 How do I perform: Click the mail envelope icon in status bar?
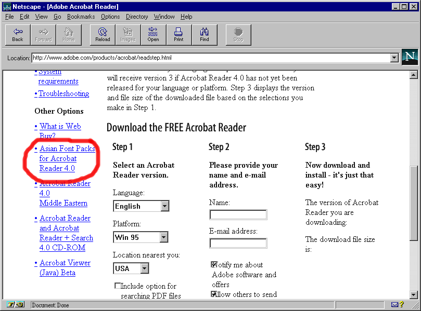tap(395, 305)
